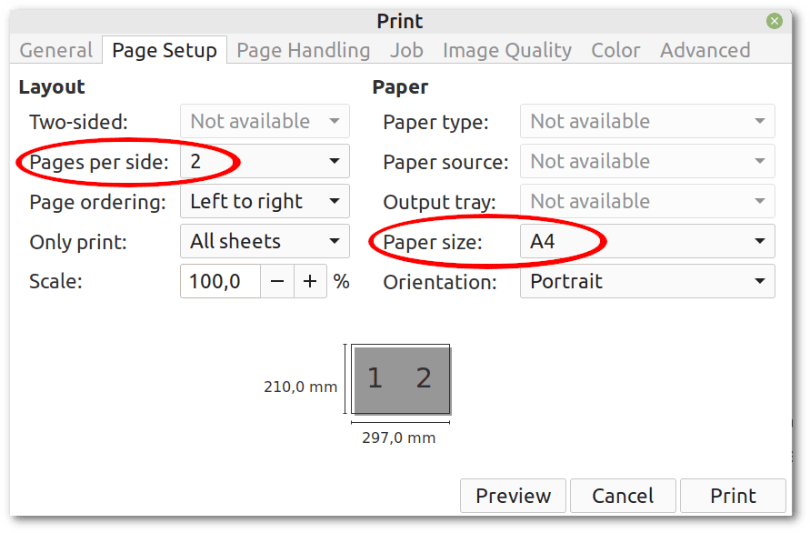Select the Image Quality tab
Viewport: 810px width, 533px height.
point(506,50)
